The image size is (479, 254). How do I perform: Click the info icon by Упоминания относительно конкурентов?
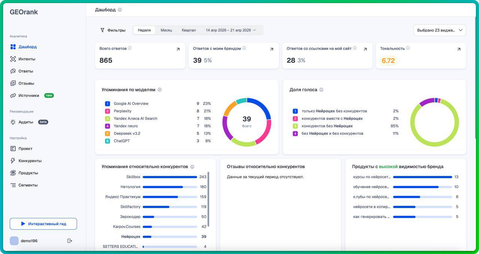(x=192, y=167)
